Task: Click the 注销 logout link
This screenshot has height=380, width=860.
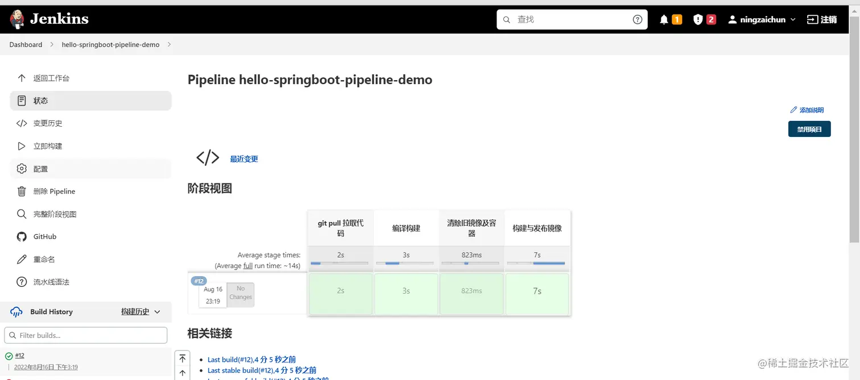Action: (x=829, y=19)
